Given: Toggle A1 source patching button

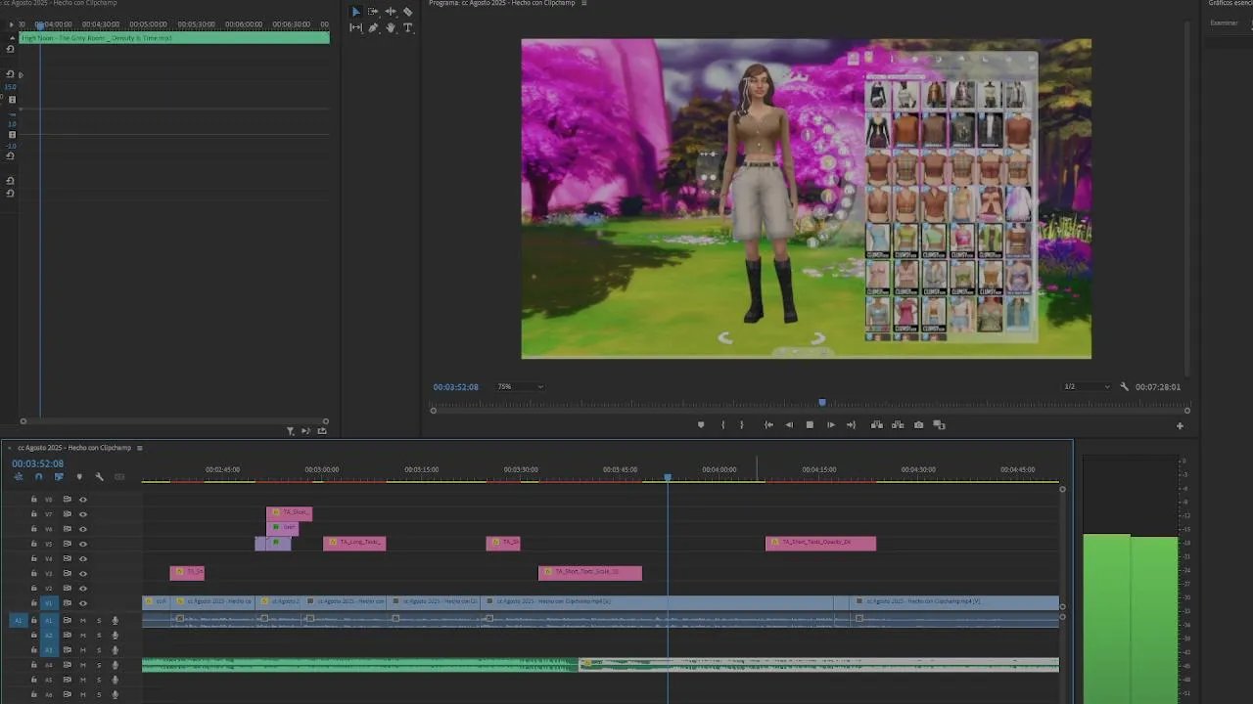Looking at the screenshot, I should [x=18, y=621].
